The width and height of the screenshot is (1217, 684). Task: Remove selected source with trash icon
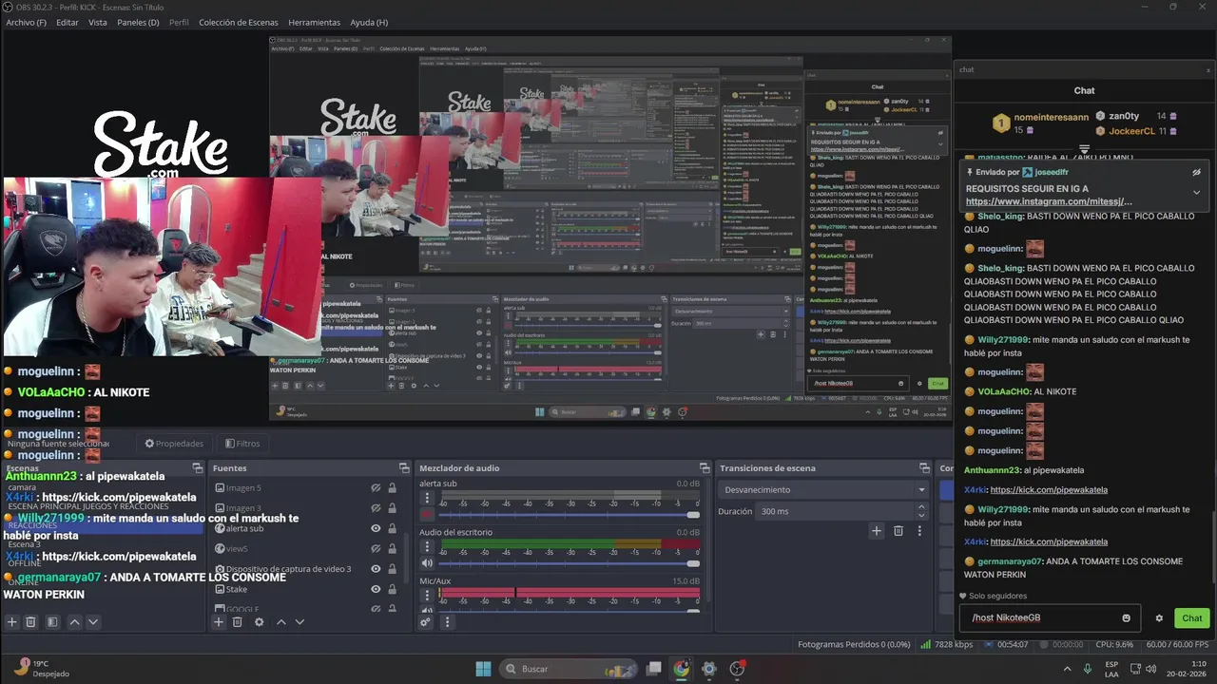click(238, 622)
